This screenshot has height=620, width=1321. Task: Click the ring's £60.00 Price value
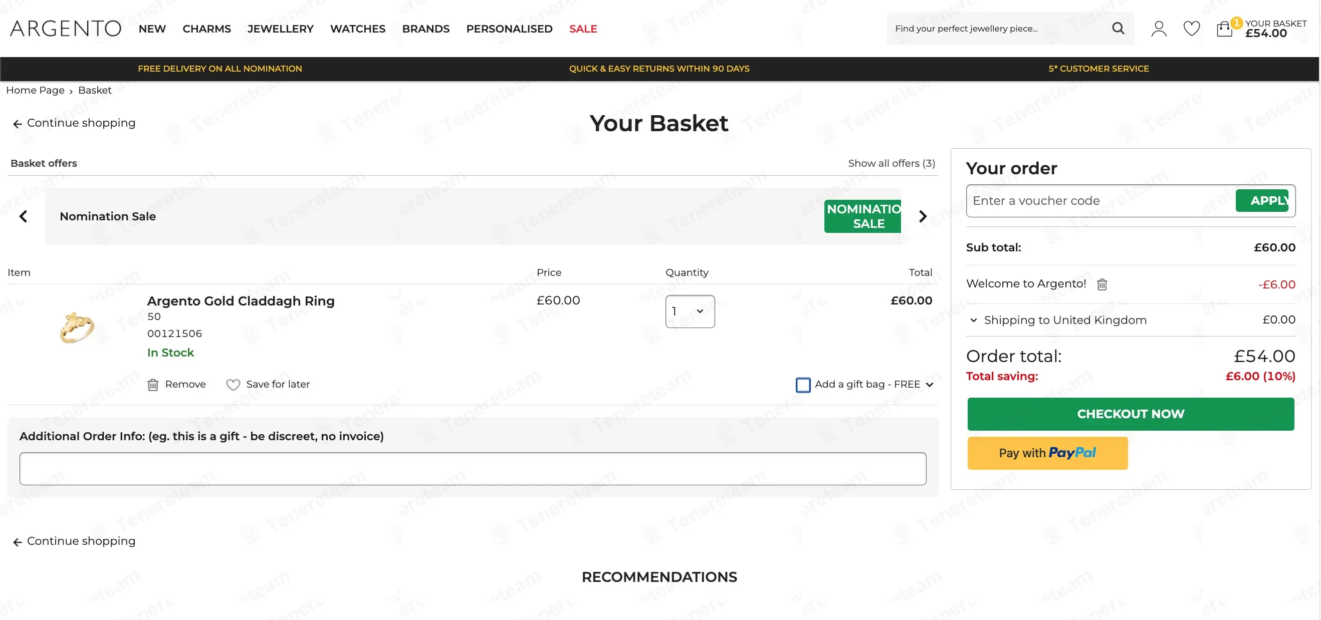(558, 300)
